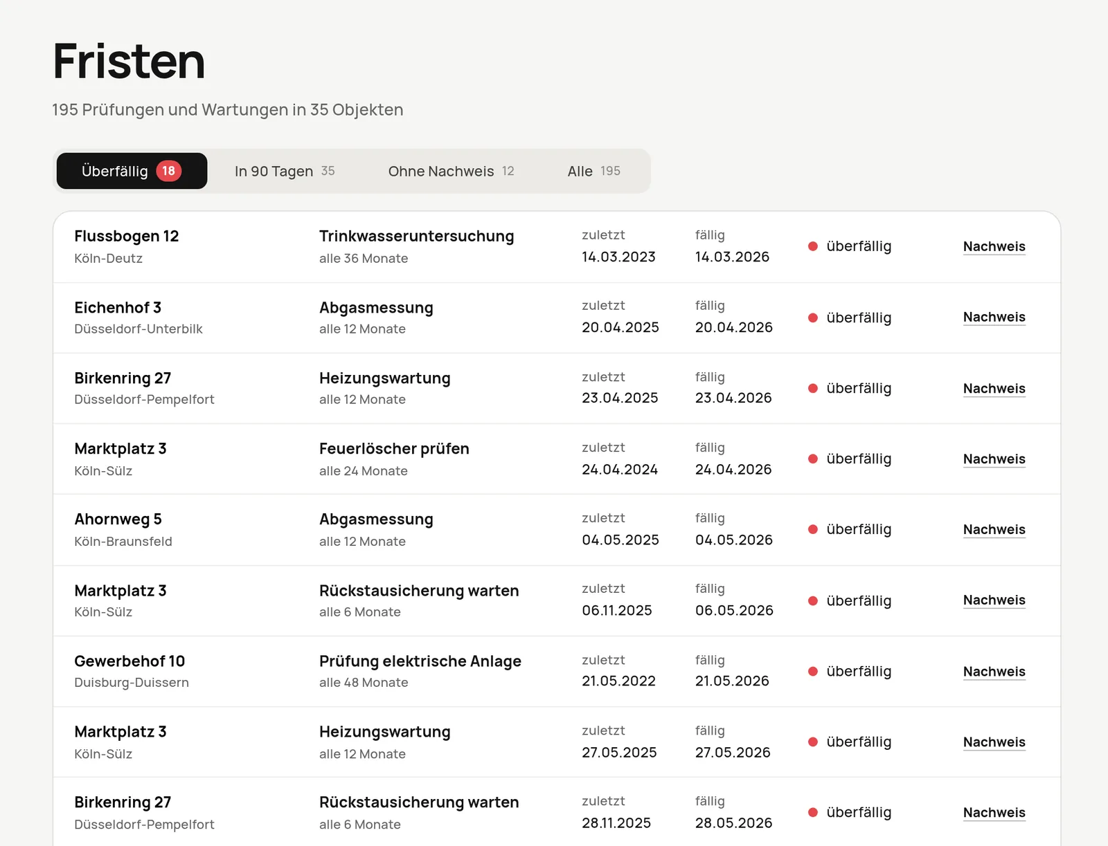Select the Trinkwasseruntersuchung entry
The image size is (1108, 846).
[x=416, y=236]
